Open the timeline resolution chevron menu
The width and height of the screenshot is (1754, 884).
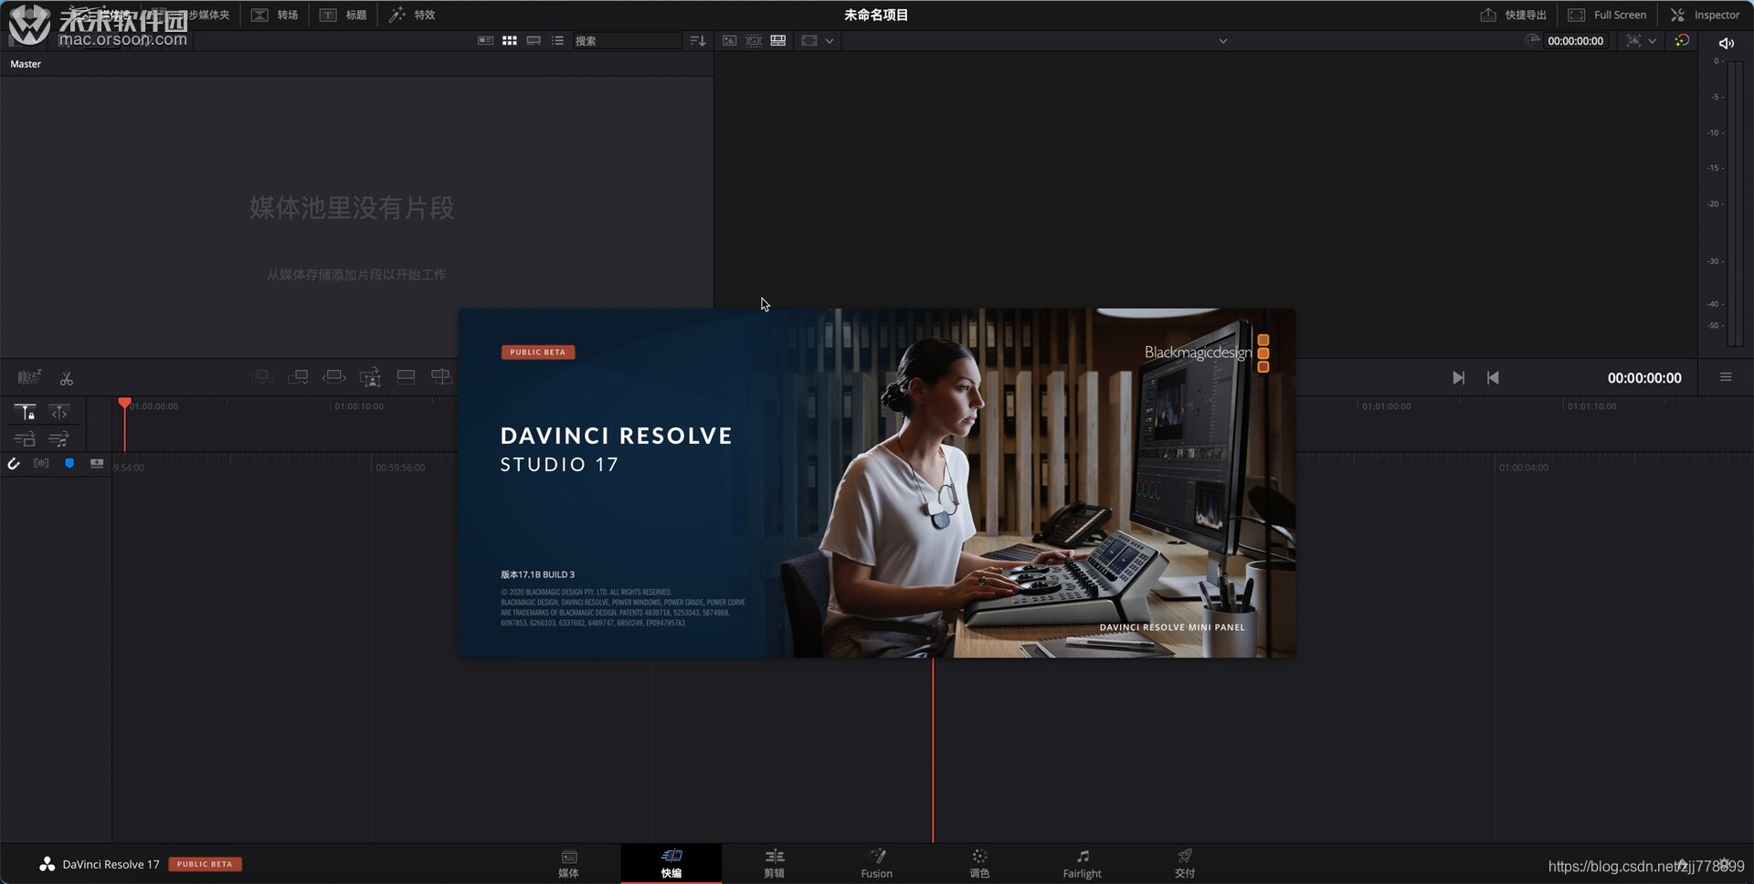(1652, 41)
